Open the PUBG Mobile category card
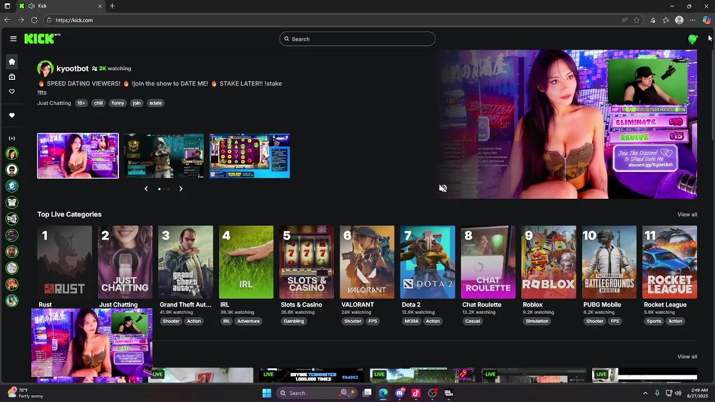This screenshot has height=402, width=715. click(609, 262)
